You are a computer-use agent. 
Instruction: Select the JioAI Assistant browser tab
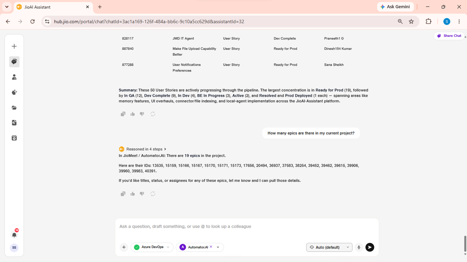click(x=54, y=7)
